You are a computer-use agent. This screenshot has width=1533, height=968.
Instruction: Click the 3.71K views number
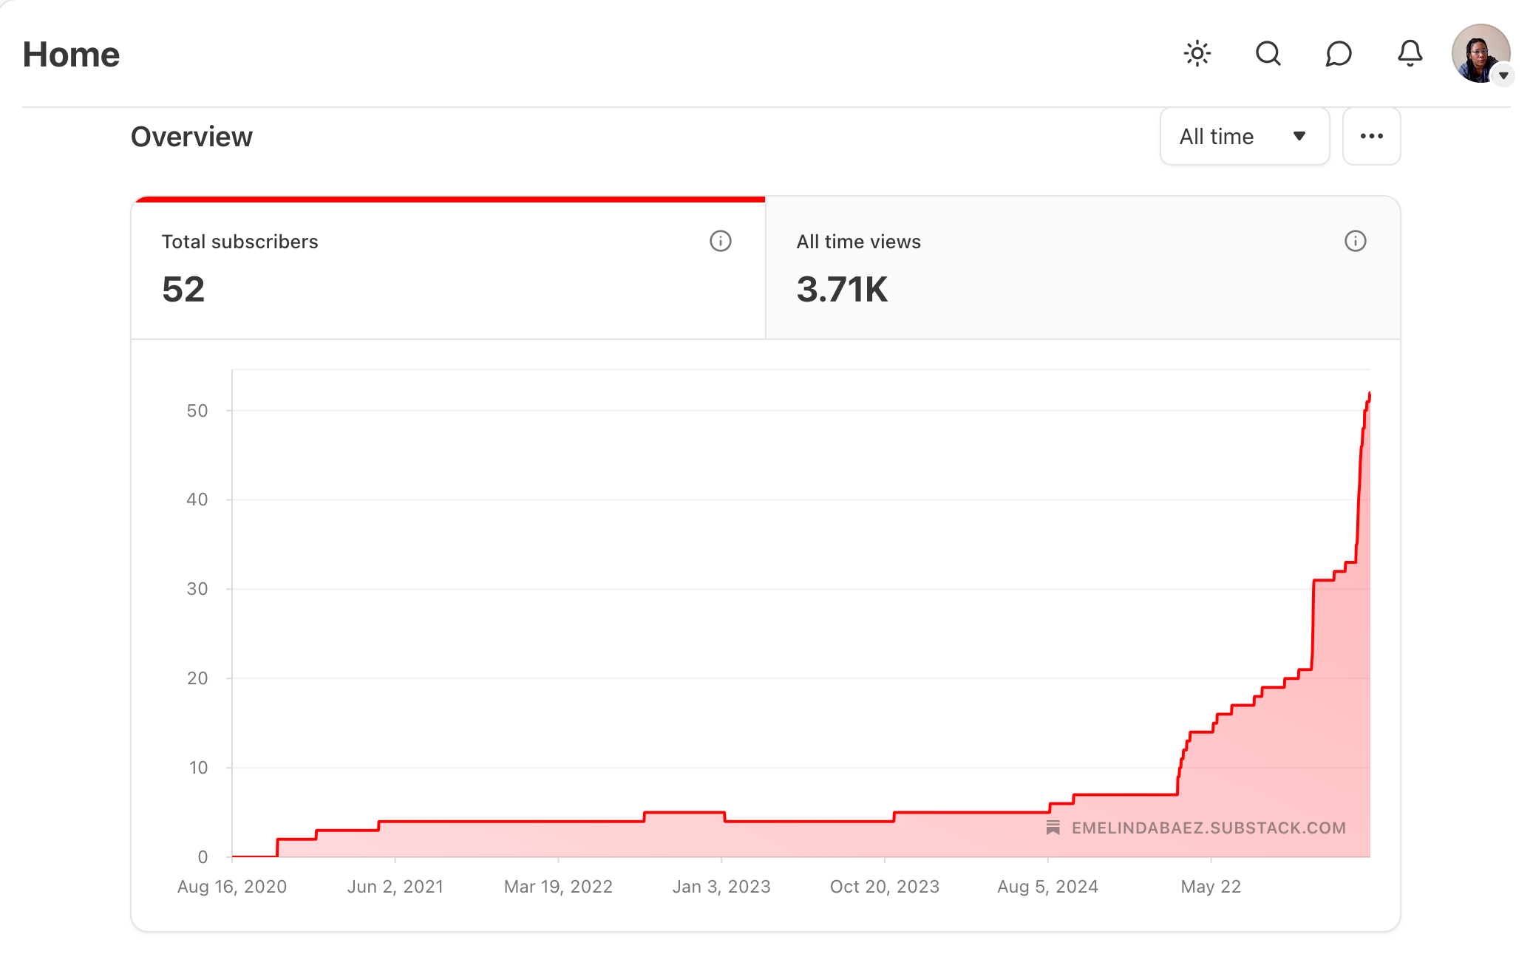(x=842, y=289)
